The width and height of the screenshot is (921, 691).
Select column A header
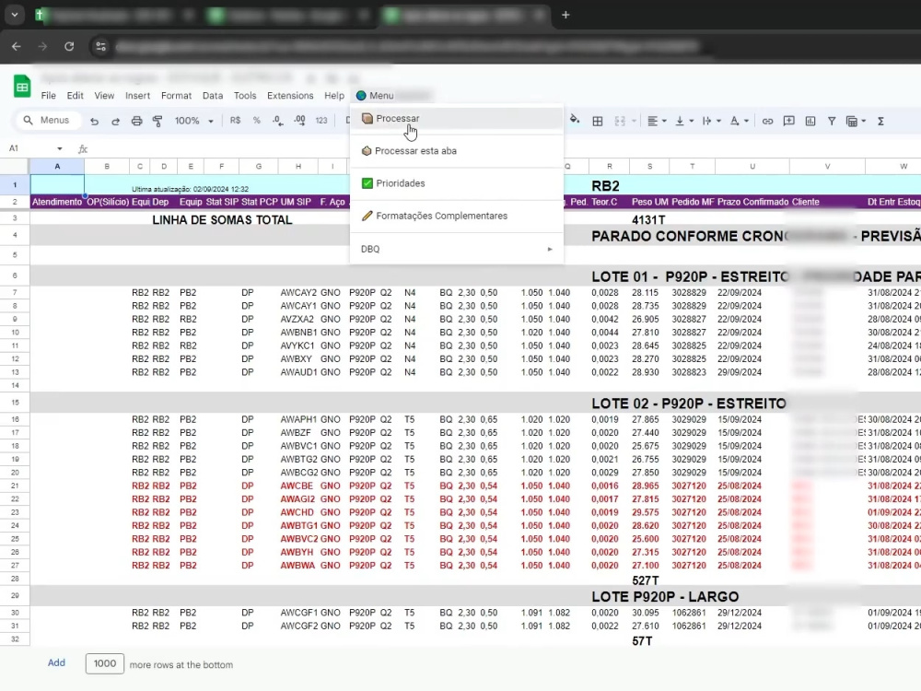tap(57, 166)
